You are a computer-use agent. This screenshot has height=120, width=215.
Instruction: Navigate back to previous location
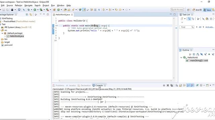click(120, 10)
